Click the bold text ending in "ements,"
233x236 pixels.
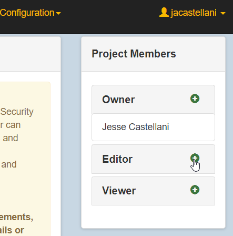pos(16,217)
